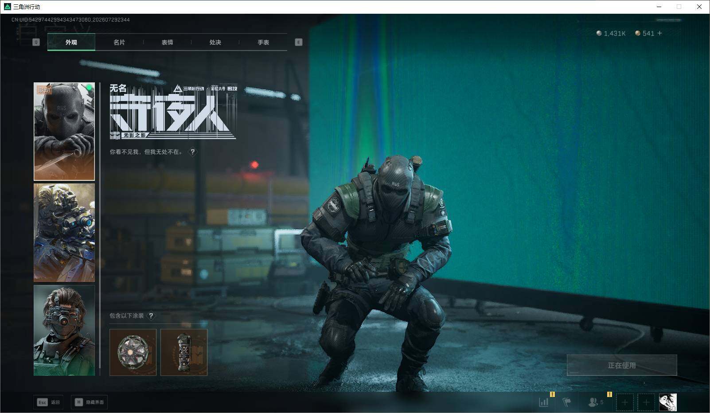Screen dimensions: 710x413
Task: Minimize the 三角洲行动 window
Action: pyautogui.click(x=659, y=7)
